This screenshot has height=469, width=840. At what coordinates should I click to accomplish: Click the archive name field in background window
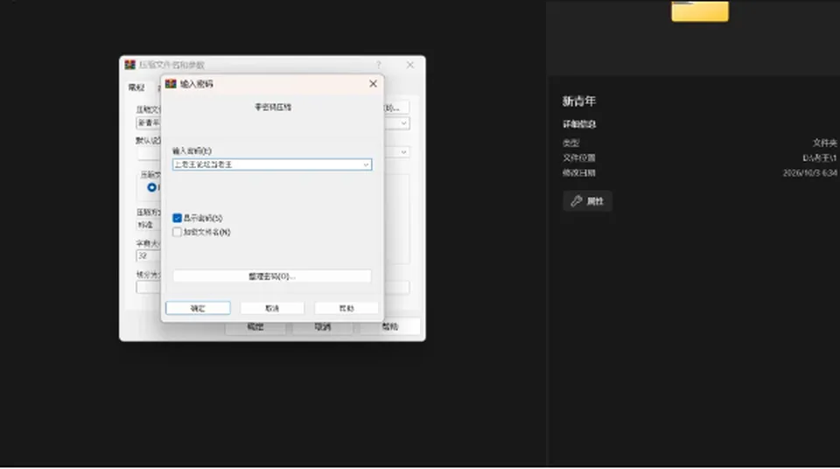tap(149, 123)
